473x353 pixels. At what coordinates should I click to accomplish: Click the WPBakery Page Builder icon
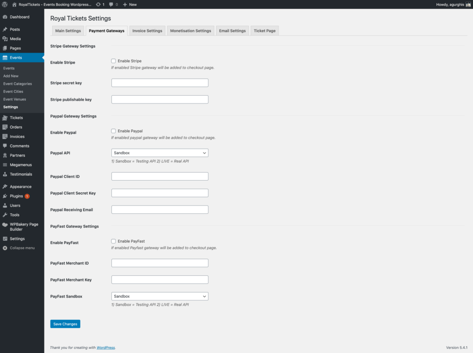click(5, 225)
